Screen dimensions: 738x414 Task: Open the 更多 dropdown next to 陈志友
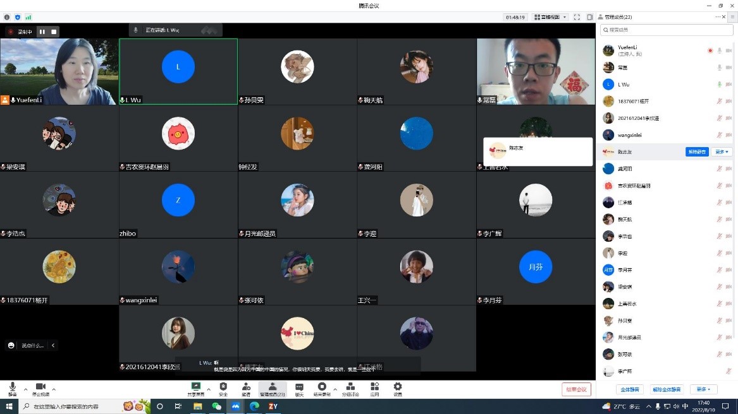pyautogui.click(x=722, y=152)
